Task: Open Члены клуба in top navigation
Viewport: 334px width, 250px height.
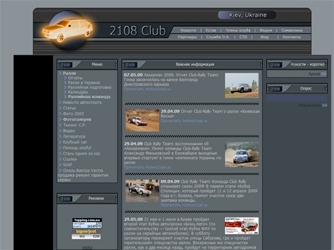Action: [x=238, y=30]
